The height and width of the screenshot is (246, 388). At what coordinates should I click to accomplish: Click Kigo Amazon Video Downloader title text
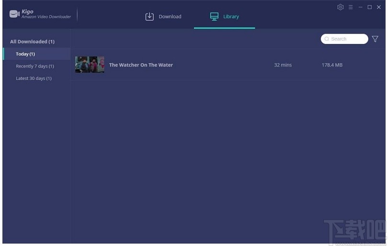46,14
